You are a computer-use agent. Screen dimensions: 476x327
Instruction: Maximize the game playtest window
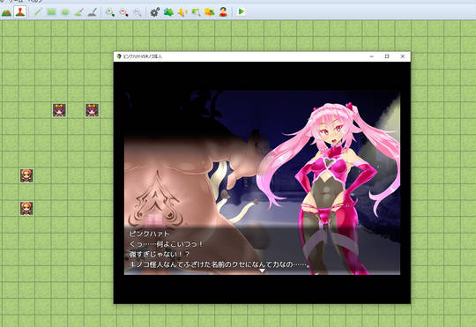pos(387,56)
